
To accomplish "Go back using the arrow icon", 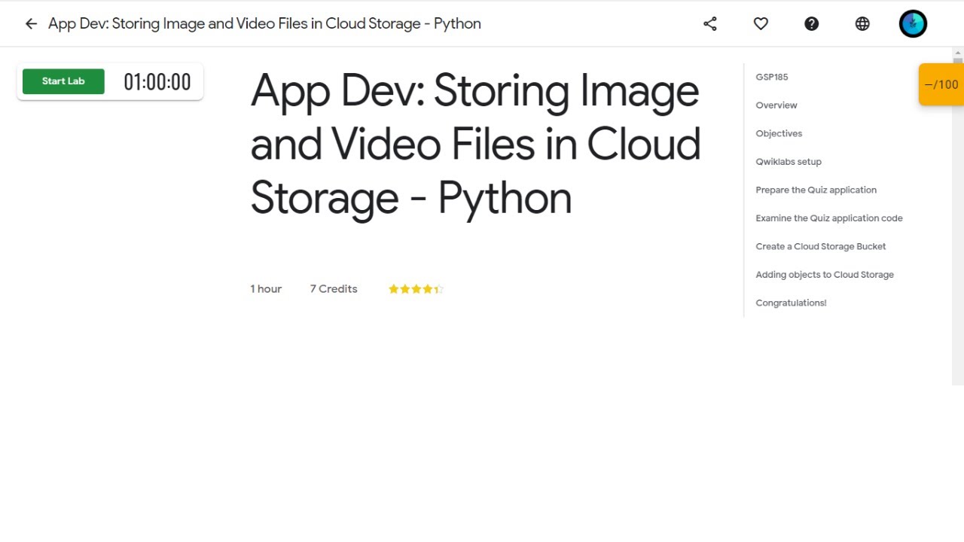I will (x=31, y=24).
